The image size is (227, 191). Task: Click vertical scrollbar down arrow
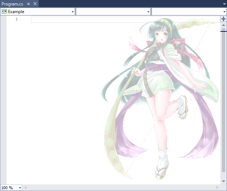pos(223,181)
